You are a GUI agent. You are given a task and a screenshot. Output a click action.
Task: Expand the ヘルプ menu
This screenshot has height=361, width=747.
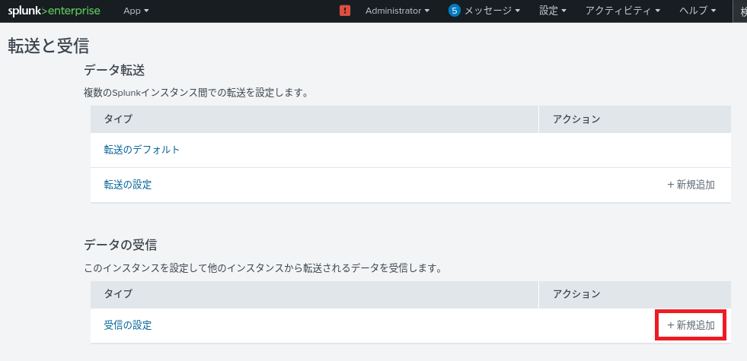pyautogui.click(x=698, y=11)
